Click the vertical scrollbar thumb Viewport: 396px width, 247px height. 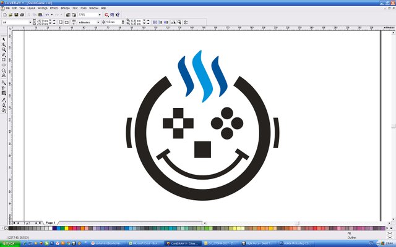coord(394,125)
